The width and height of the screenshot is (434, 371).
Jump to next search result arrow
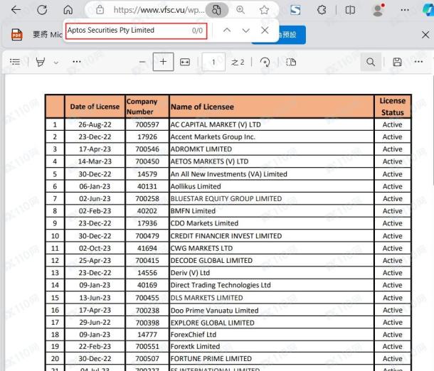pyautogui.click(x=245, y=31)
